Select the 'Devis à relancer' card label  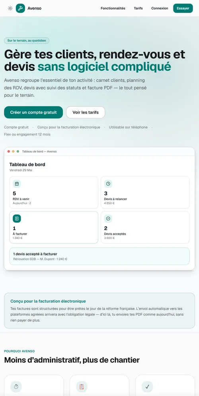tap(115, 199)
